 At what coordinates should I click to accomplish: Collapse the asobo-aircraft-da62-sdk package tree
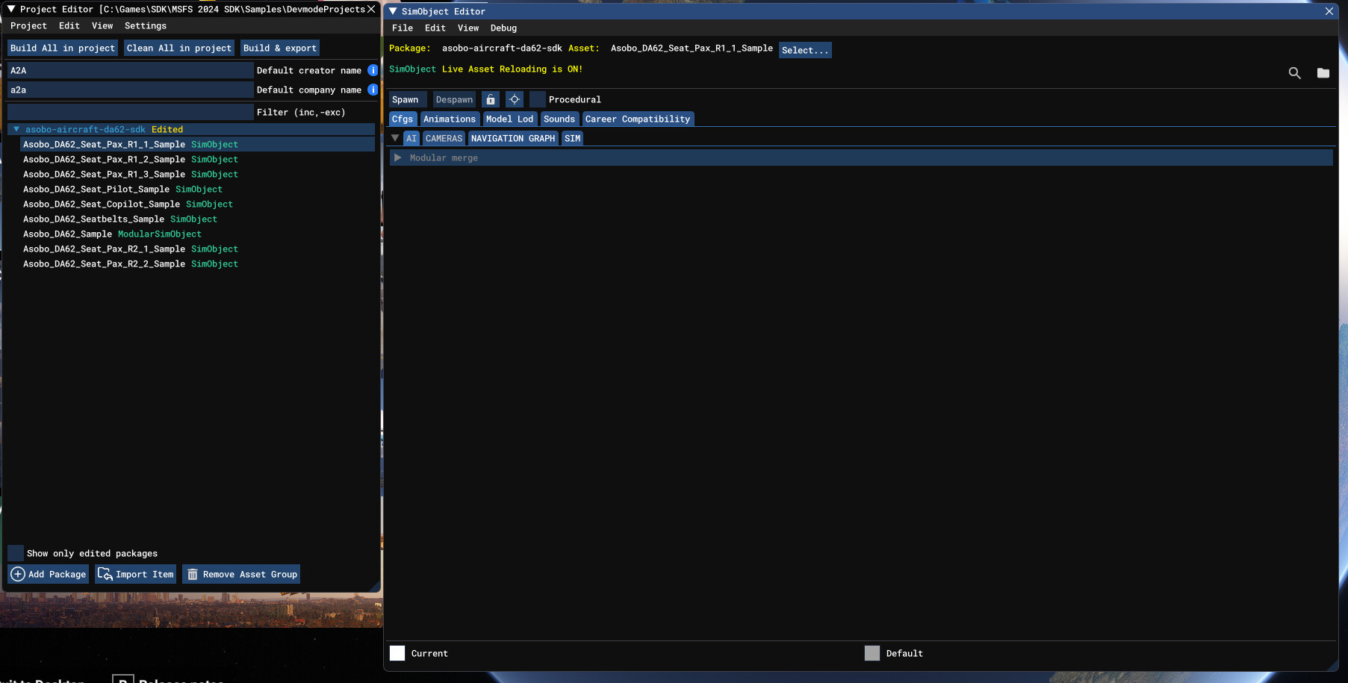(16, 129)
